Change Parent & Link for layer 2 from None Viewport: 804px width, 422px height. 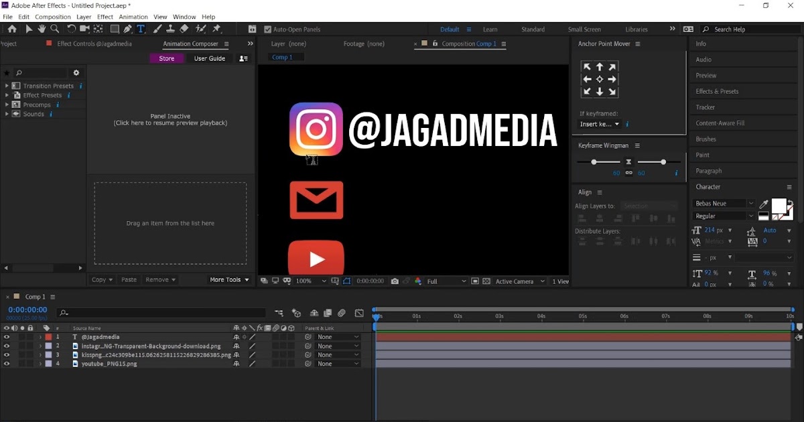point(338,346)
